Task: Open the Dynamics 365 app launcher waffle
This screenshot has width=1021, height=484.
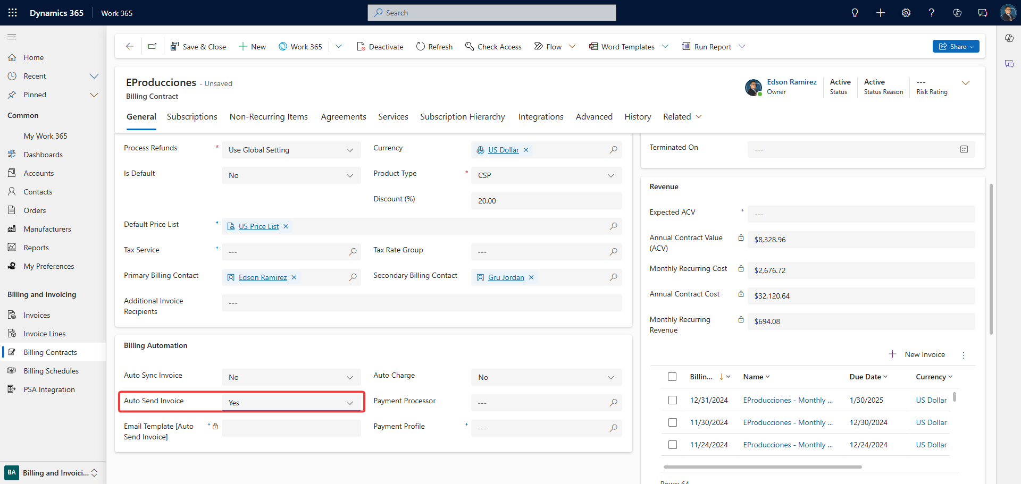Action: click(13, 13)
